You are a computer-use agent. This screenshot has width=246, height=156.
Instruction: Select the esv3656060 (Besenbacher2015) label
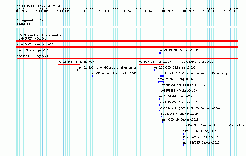[115, 73]
